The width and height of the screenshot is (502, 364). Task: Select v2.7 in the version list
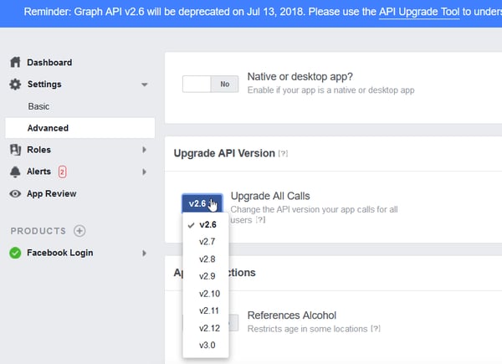click(206, 242)
